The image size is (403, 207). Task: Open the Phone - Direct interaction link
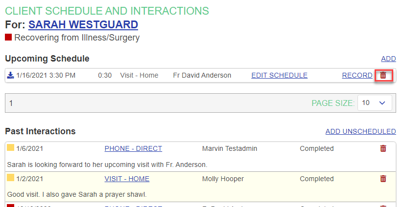(x=133, y=148)
